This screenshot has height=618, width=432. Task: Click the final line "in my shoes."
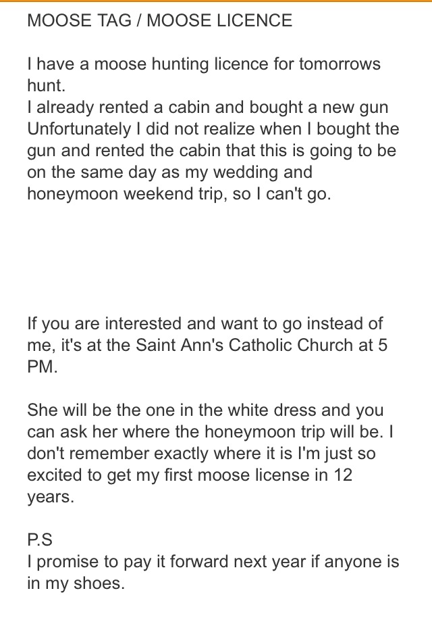[76, 583]
